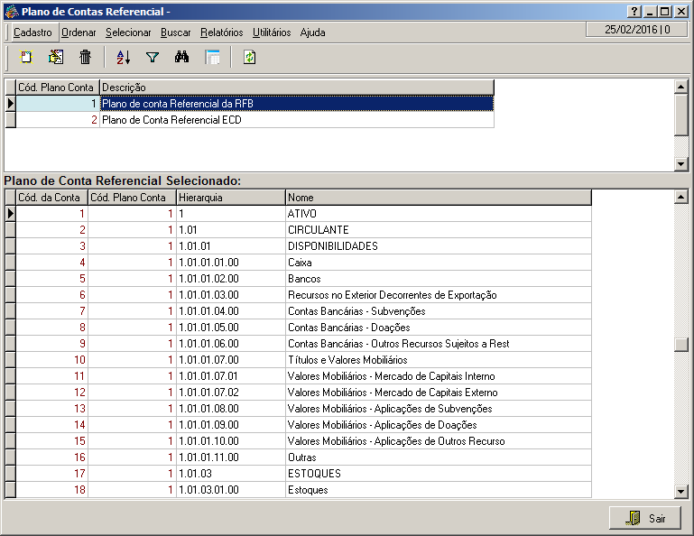This screenshot has width=694, height=536.
Task: Click the green refresh icon
Action: 249,58
